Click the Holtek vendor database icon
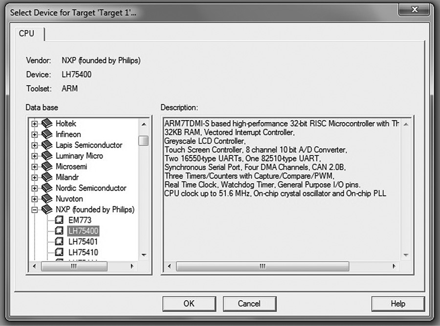The width and height of the screenshot is (440, 326). [46, 124]
